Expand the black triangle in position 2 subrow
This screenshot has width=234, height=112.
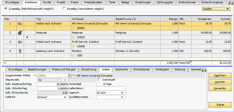click(x=27, y=37)
